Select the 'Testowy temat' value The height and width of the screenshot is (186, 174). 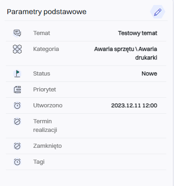click(138, 33)
